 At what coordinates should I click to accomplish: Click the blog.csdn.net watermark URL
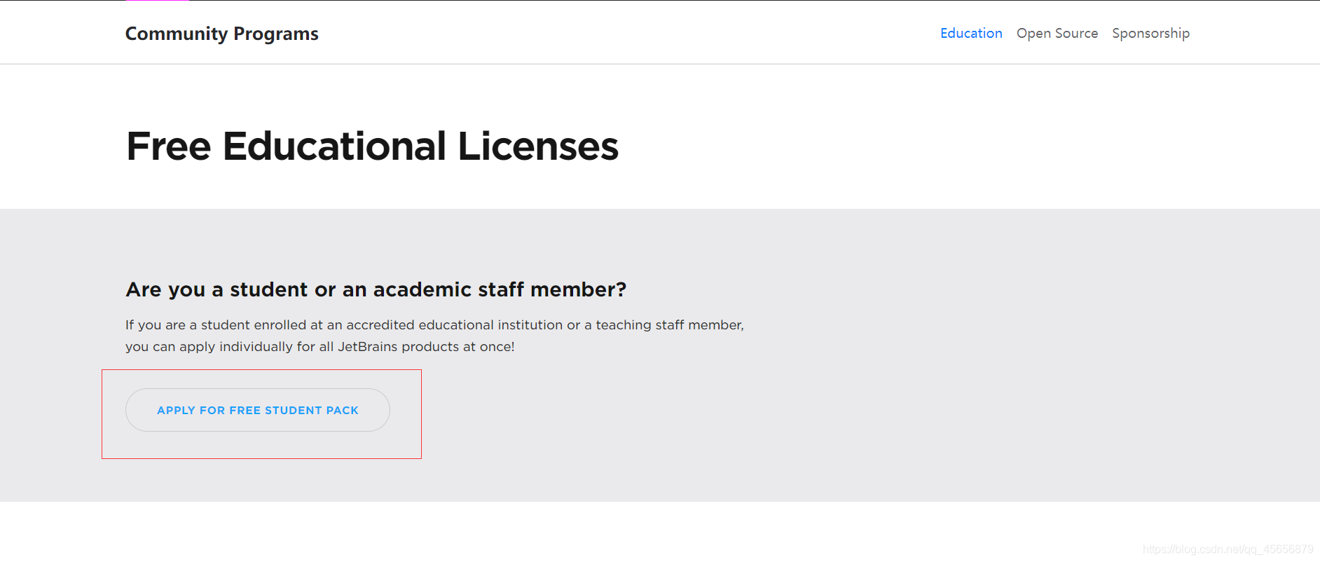click(1228, 549)
